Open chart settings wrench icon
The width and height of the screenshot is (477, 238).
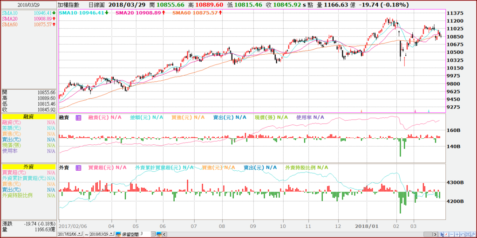coord(473,234)
